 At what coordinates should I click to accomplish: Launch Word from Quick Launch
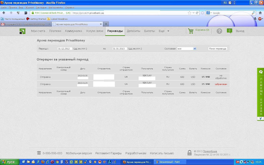67,162
